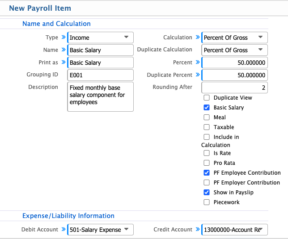This screenshot has width=288, height=239.
Task: Click the Percent value field
Action: click(x=235, y=63)
